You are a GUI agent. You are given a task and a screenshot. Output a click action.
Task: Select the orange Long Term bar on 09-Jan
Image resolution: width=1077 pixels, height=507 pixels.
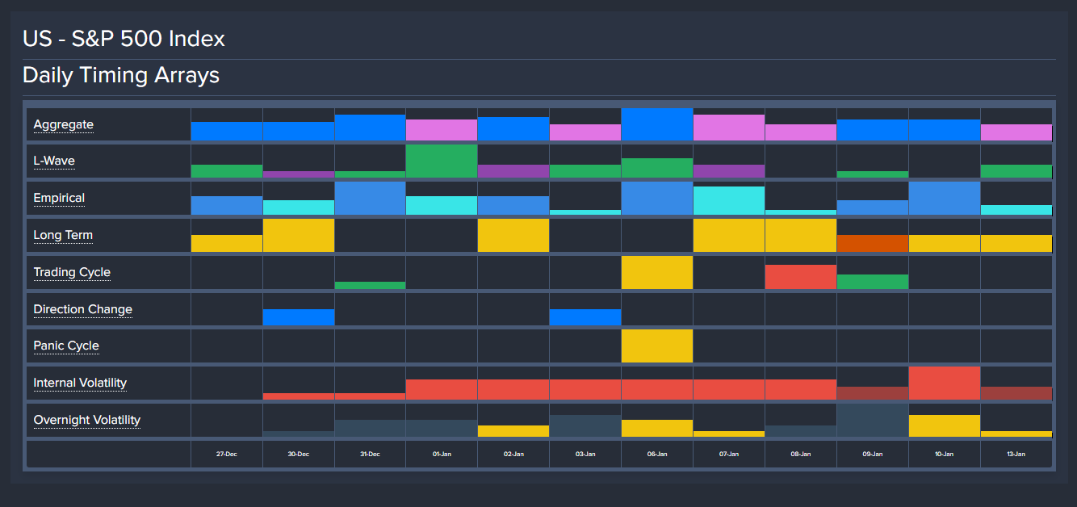[873, 243]
